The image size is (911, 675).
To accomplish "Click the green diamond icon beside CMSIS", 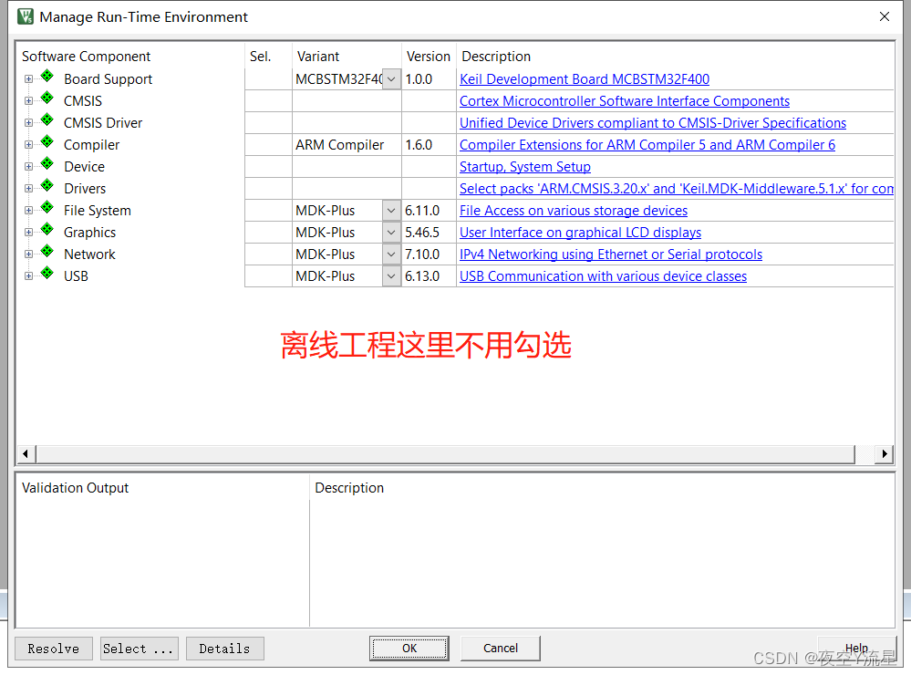I will point(47,99).
